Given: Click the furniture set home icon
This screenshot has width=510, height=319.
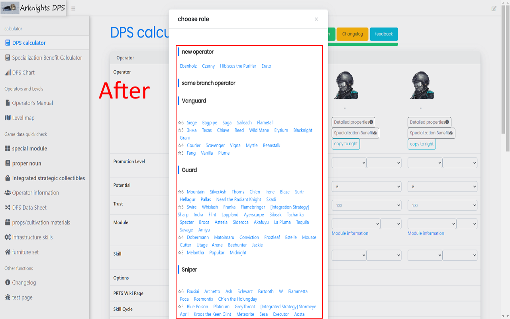Looking at the screenshot, I should click(8, 252).
